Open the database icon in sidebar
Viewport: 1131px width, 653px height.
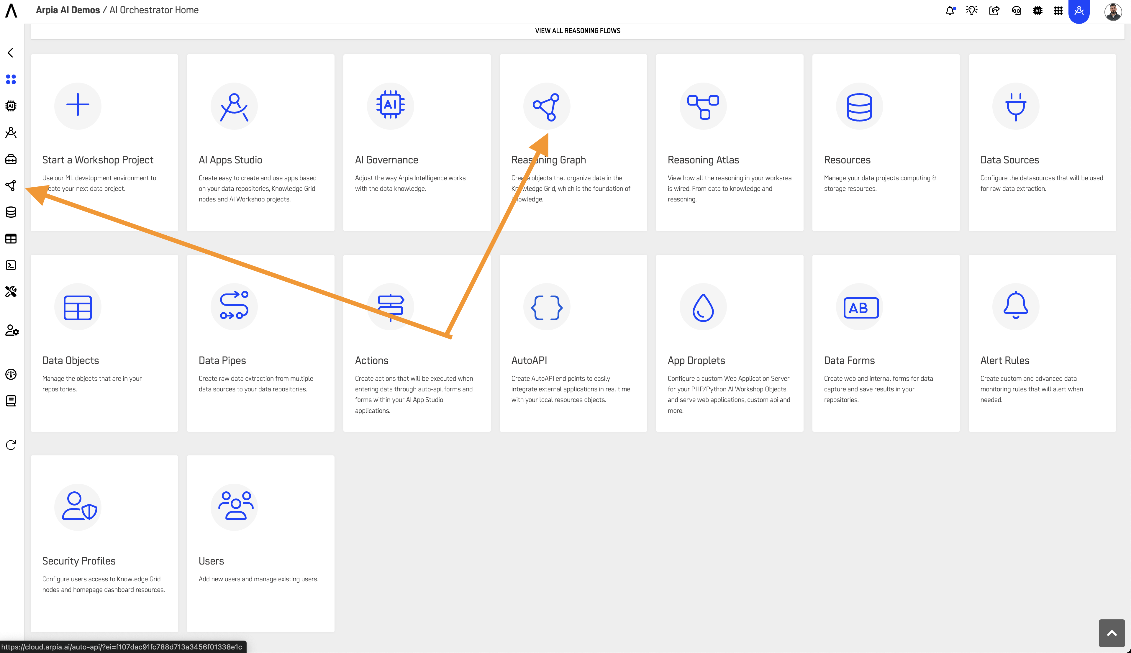pyautogui.click(x=11, y=212)
